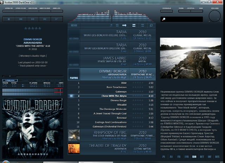Click the music note icon in playlist toolbar
The height and width of the screenshot is (163, 225).
coord(111,25)
